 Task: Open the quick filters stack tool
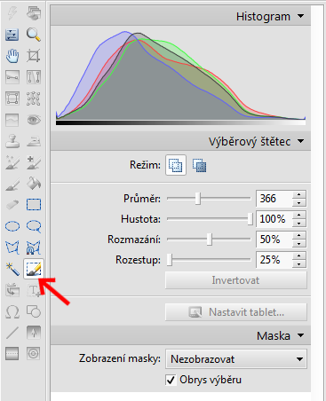click(x=34, y=13)
